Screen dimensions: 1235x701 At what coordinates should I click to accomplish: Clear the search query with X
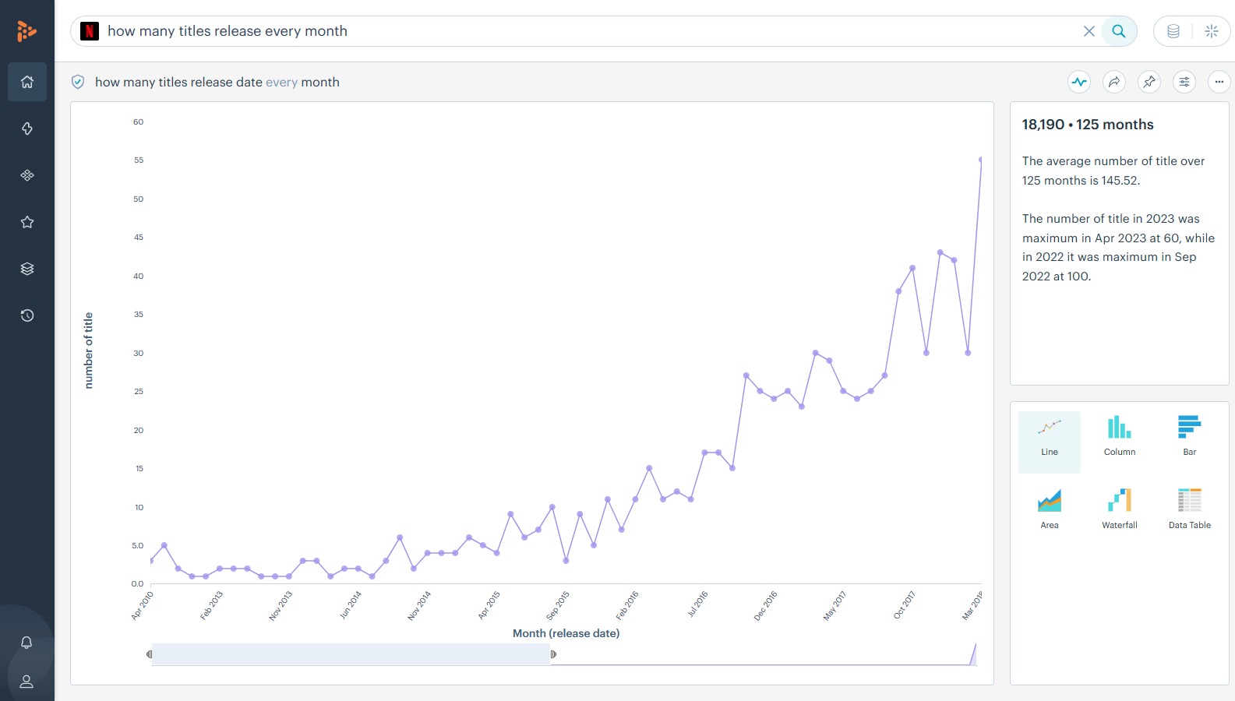click(x=1089, y=31)
